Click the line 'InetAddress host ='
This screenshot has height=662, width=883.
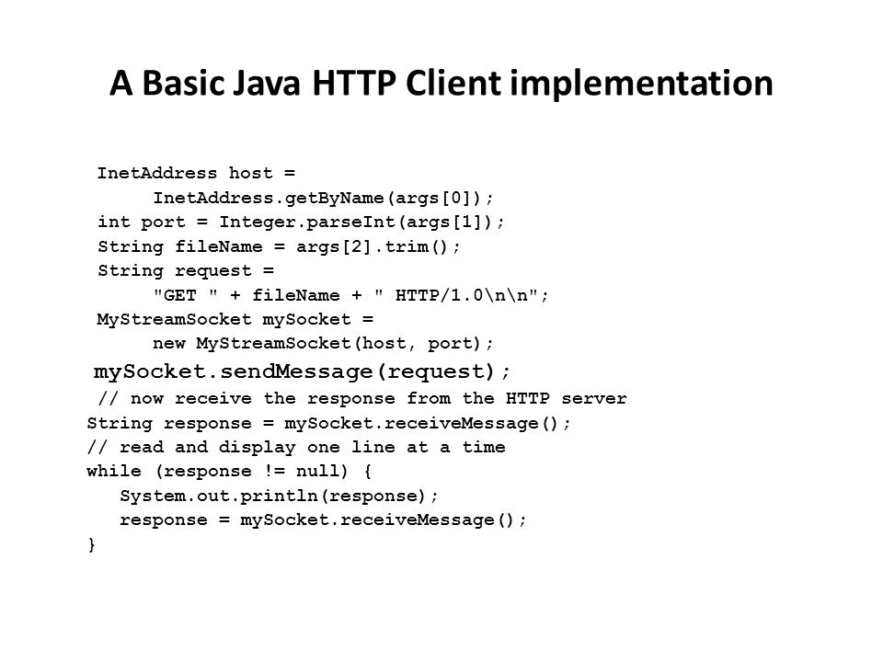196,173
